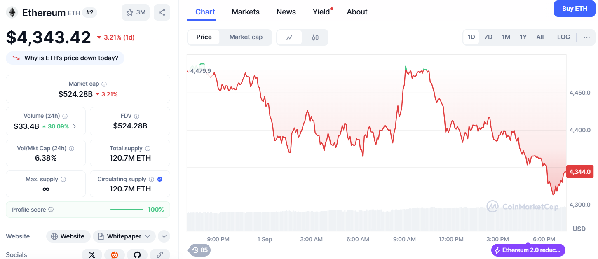Switch to the Markets tab

click(245, 12)
